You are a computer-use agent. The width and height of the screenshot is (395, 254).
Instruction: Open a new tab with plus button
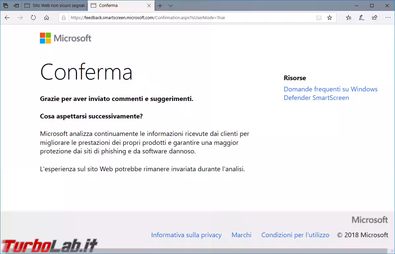160,6
